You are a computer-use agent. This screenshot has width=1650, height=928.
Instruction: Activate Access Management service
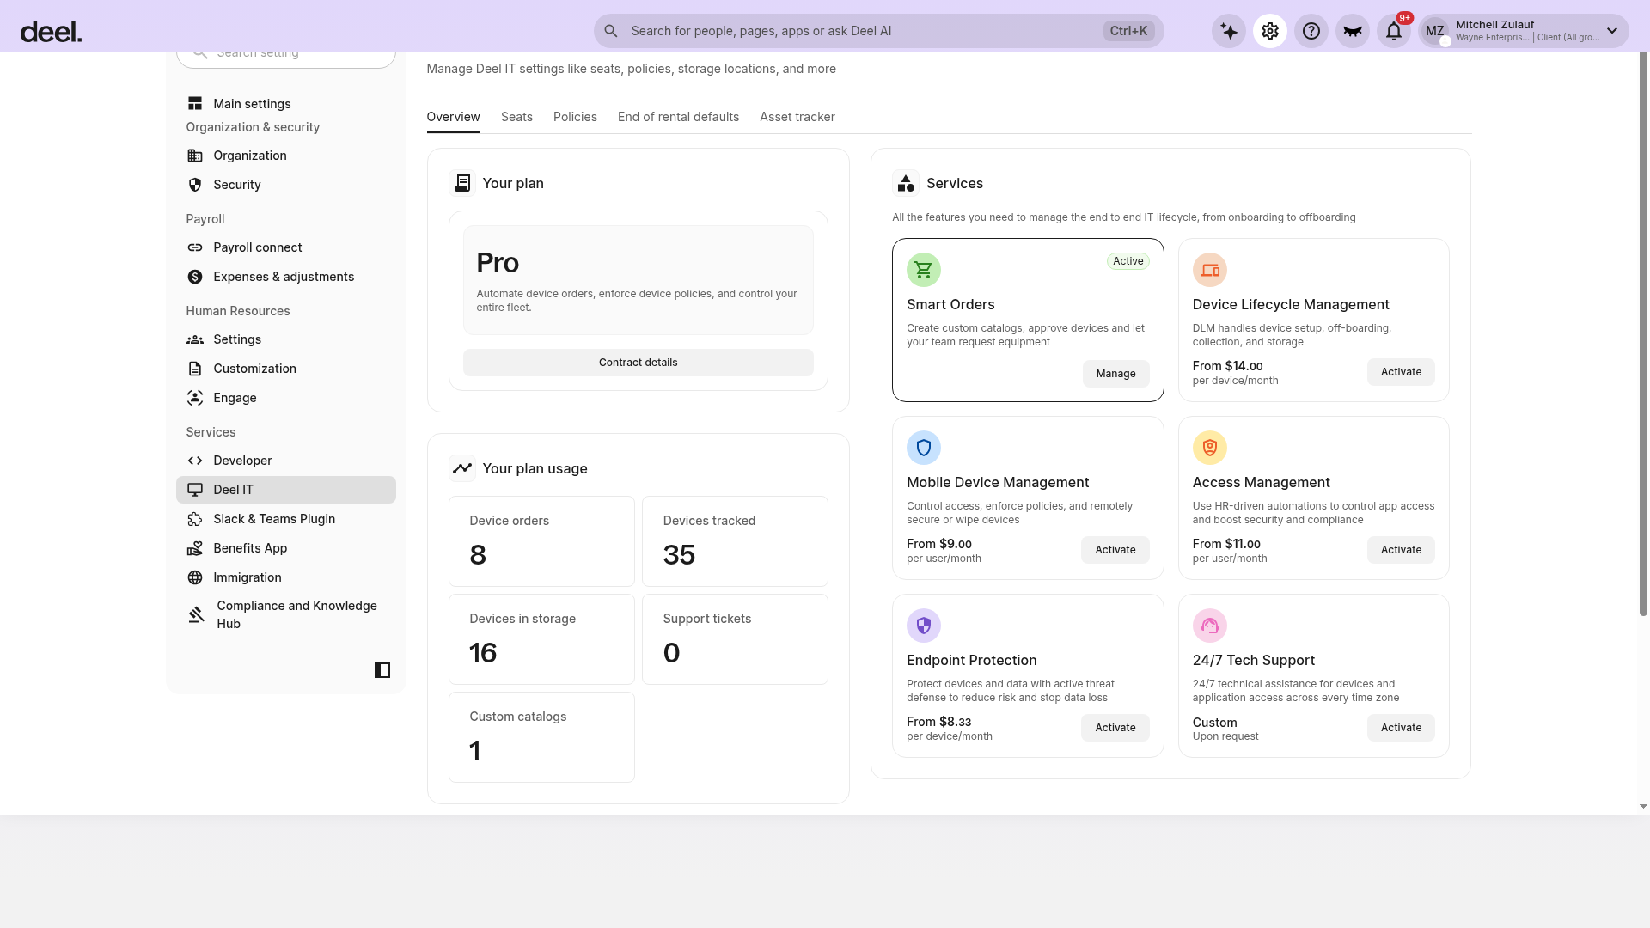point(1401,550)
